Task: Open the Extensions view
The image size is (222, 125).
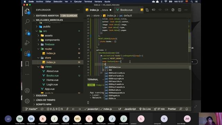Action: pos(27,53)
